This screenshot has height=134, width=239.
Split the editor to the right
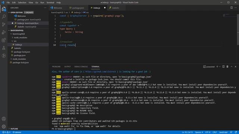click(232, 7)
